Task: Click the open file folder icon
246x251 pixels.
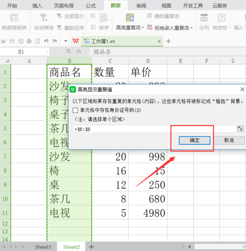Action: 3,42
